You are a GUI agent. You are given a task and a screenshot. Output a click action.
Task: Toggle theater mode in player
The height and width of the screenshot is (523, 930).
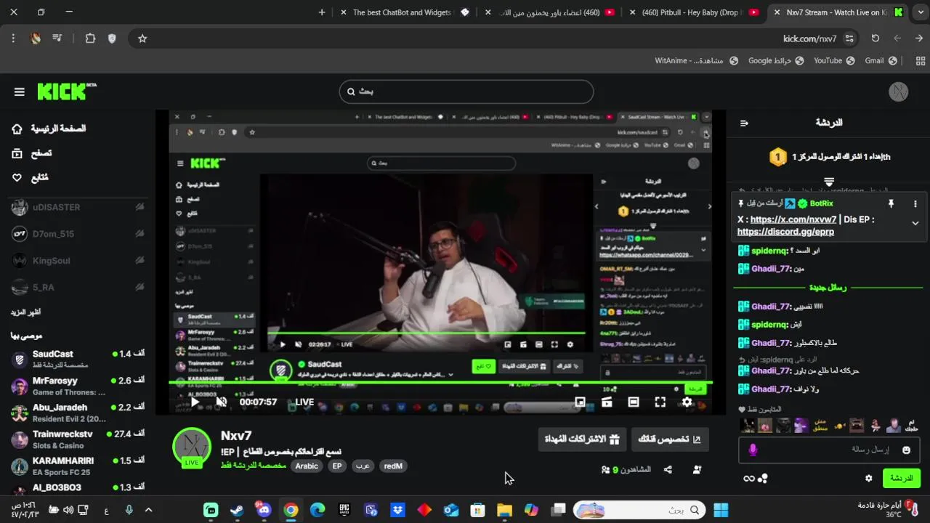pyautogui.click(x=634, y=402)
